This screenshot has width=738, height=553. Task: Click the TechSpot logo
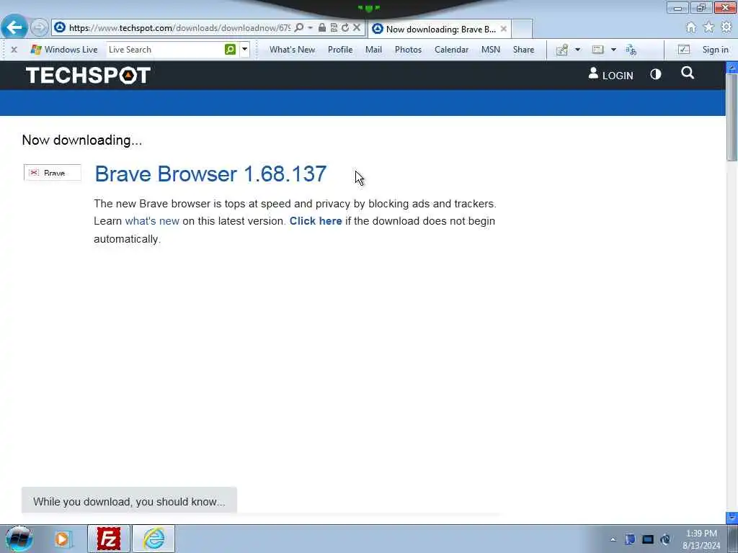click(x=88, y=75)
